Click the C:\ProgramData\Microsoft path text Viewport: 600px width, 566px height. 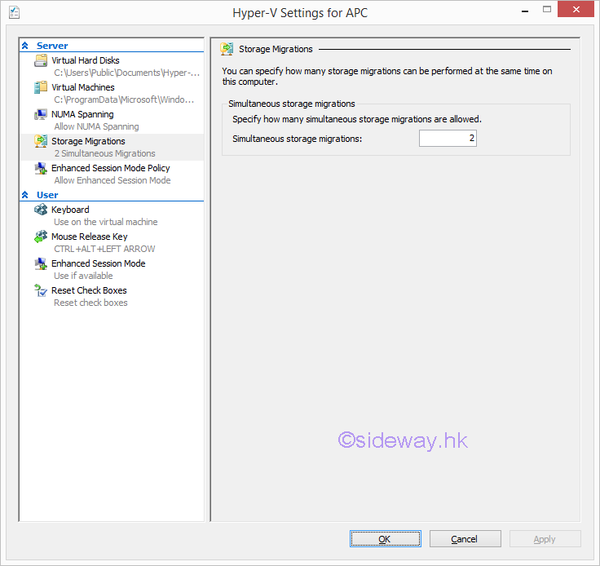(x=124, y=99)
